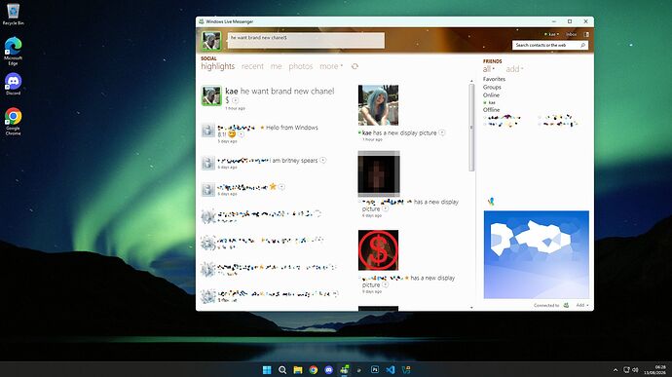This screenshot has height=377, width=672.
Task: Comment on kae's 'brand new chanel' post
Action: [236, 100]
